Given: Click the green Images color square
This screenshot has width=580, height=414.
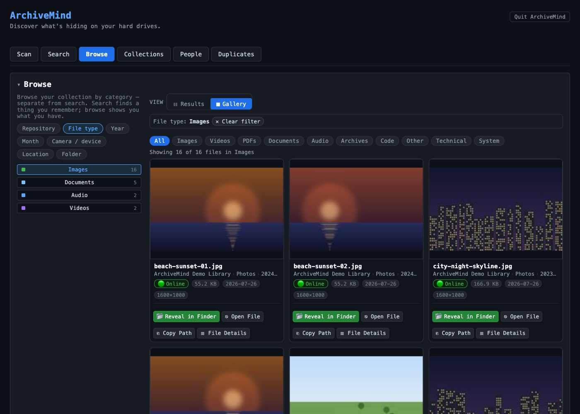Looking at the screenshot, I should (24, 170).
